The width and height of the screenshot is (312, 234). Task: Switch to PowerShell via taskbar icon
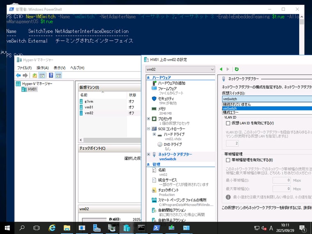[x=156, y=228]
